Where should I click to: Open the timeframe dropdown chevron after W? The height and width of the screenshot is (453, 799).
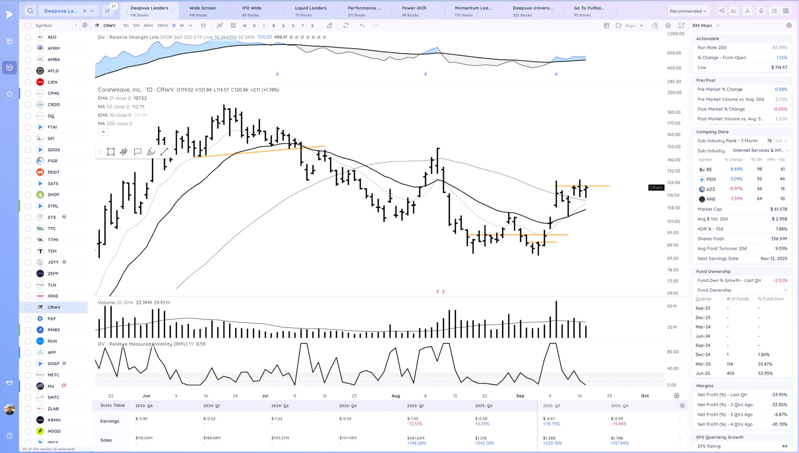tap(190, 26)
